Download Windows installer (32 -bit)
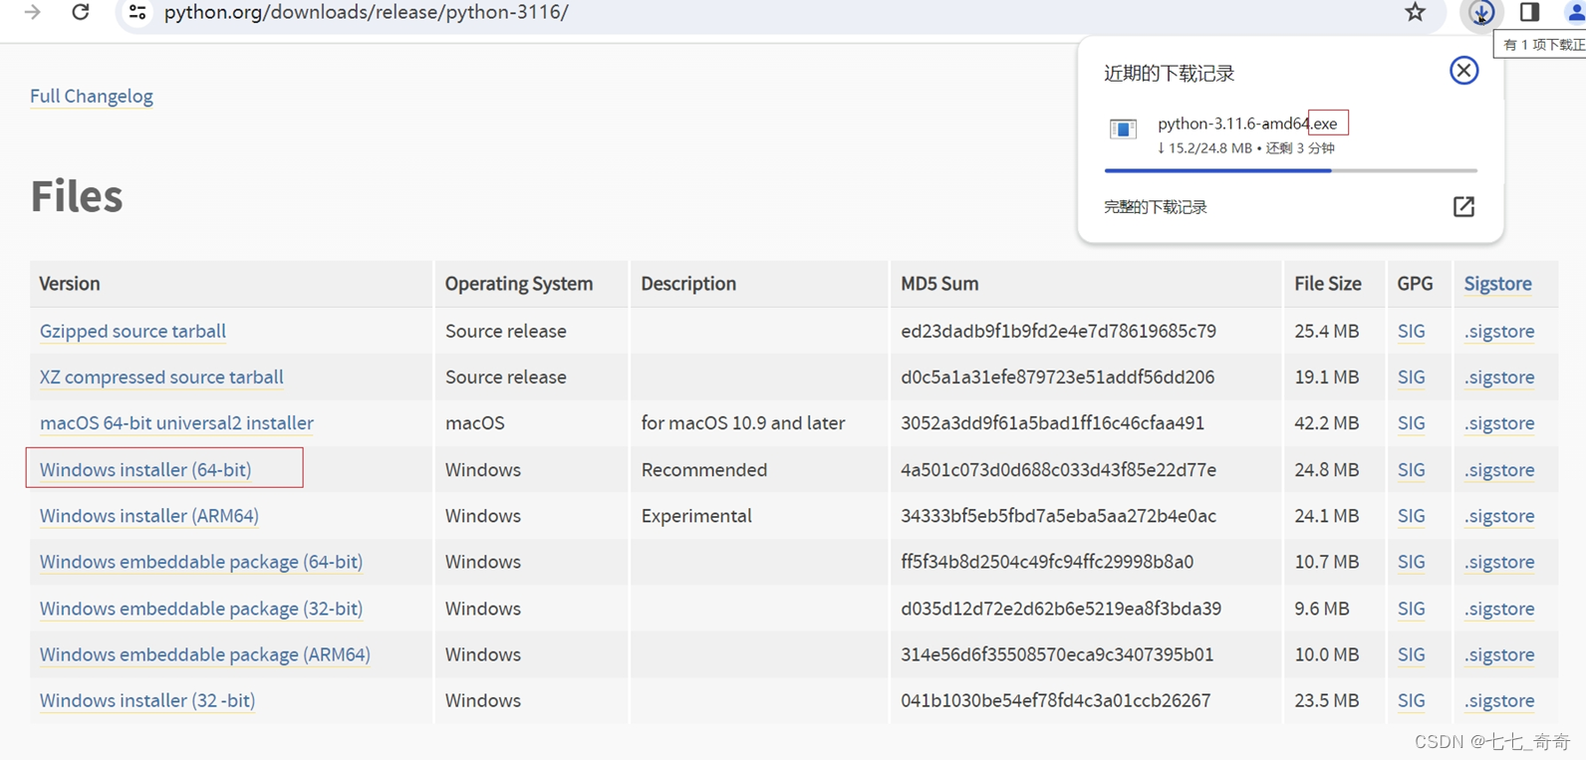The image size is (1586, 760). pyautogui.click(x=147, y=700)
